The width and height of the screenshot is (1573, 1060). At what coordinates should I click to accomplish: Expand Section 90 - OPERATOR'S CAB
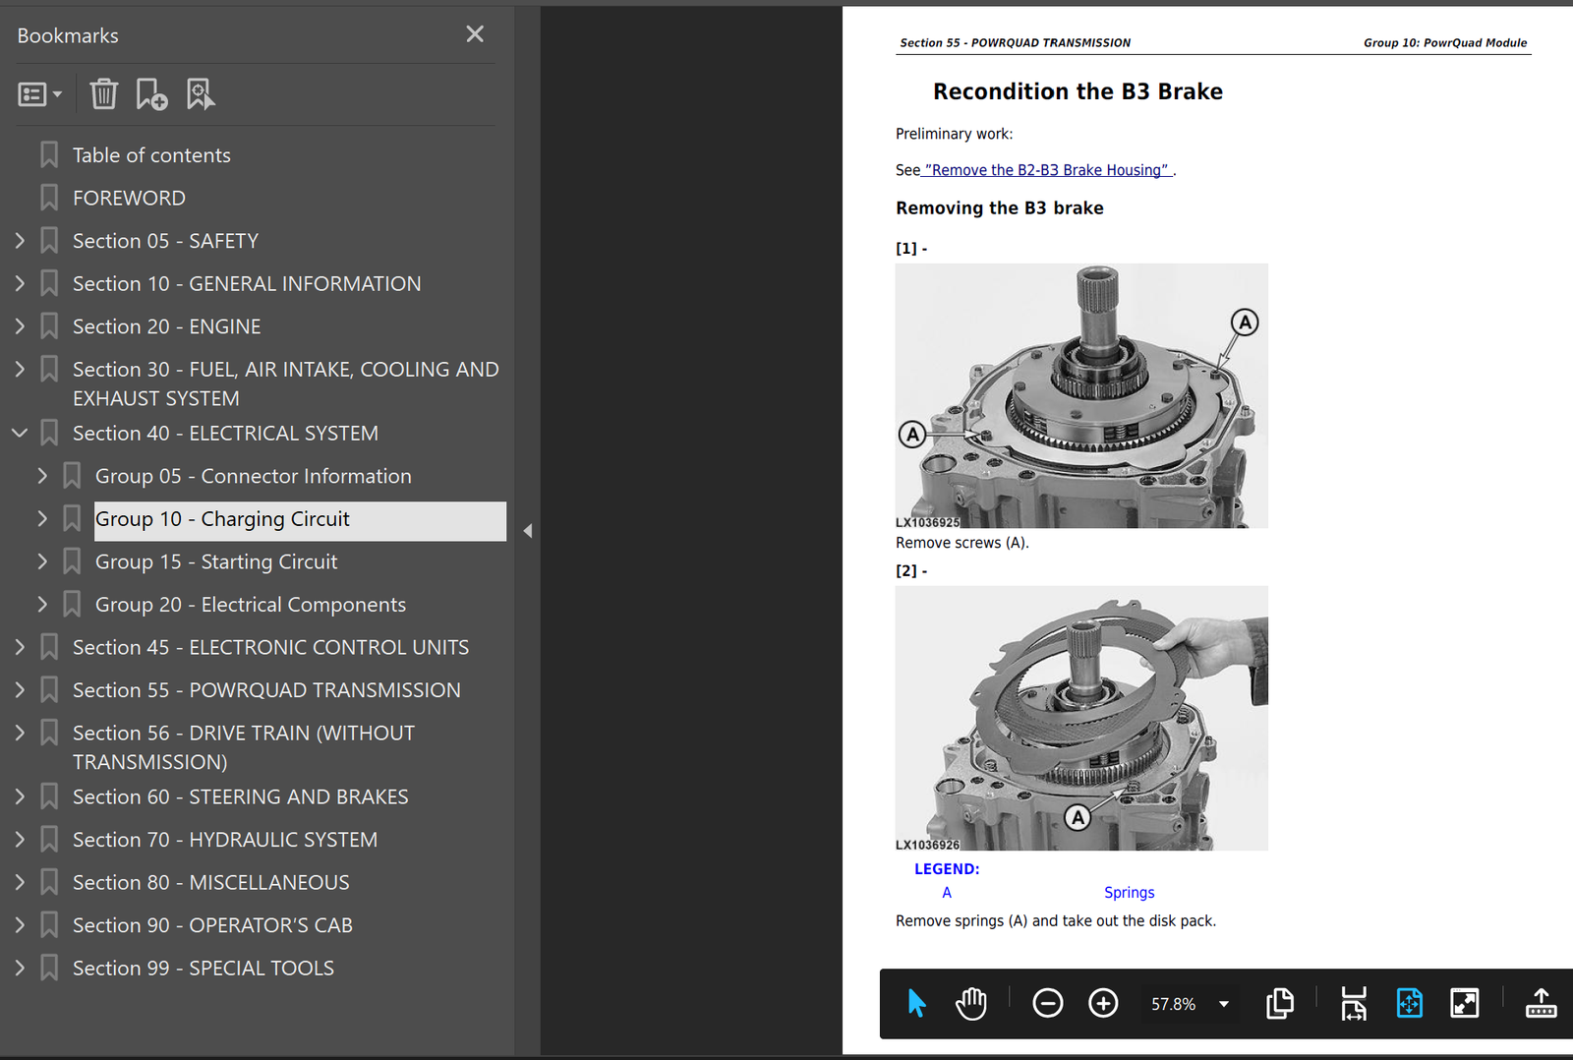(20, 925)
